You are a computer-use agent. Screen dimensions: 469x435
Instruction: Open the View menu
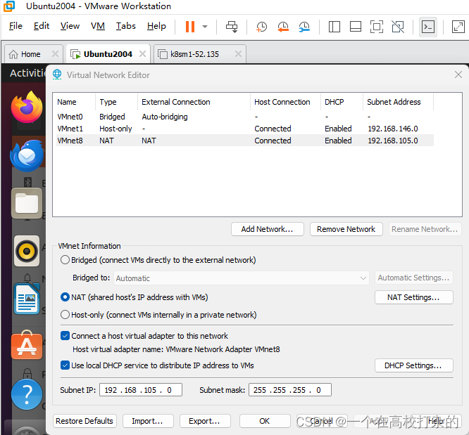[x=70, y=26]
